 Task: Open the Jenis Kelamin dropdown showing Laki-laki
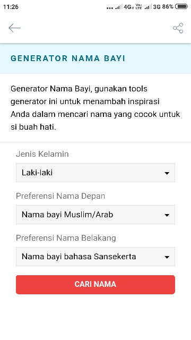pos(95,173)
